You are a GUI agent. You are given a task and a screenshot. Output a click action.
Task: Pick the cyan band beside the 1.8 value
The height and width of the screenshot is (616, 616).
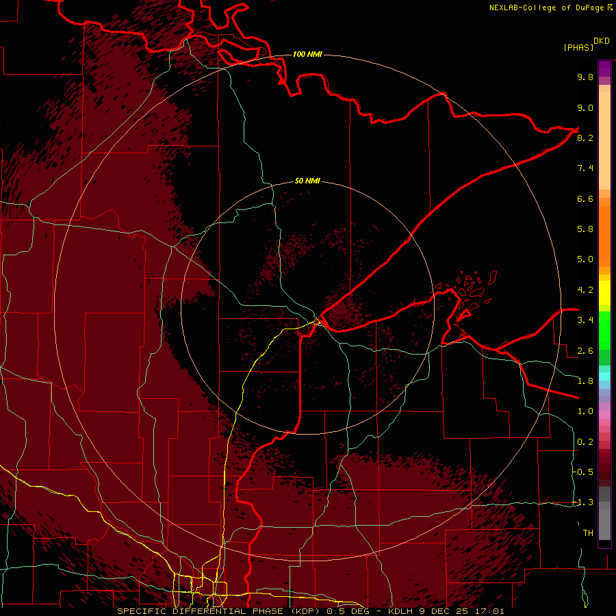pos(604,376)
